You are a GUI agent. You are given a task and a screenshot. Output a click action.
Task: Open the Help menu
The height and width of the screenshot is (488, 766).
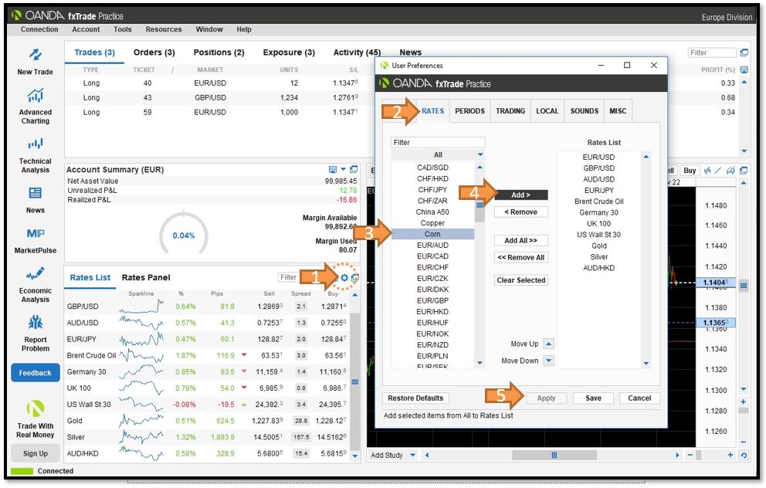(x=244, y=29)
